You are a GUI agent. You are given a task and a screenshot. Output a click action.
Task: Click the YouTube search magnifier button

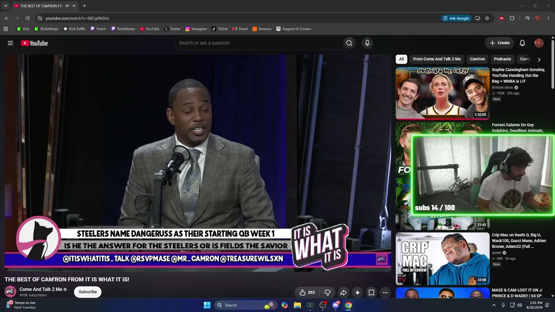[349, 43]
